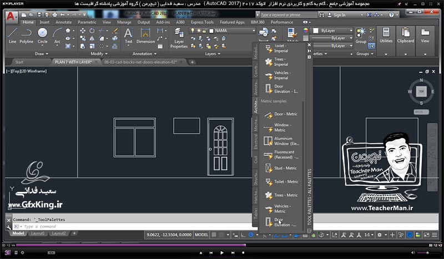Open the Express Tools ribbon tab

202,22
